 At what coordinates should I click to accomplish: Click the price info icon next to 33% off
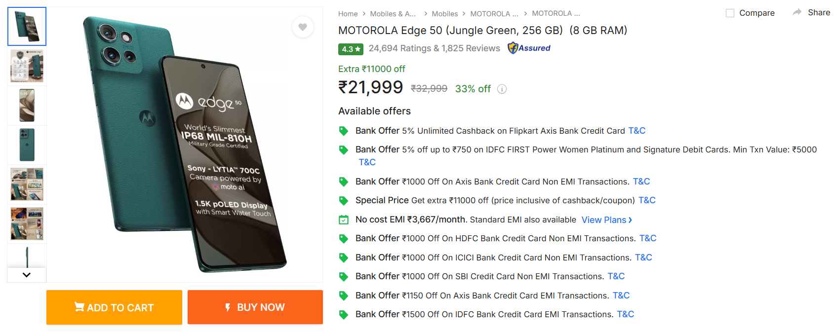(502, 89)
